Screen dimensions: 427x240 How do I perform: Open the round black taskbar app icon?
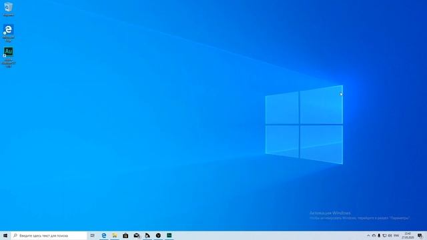pos(158,235)
